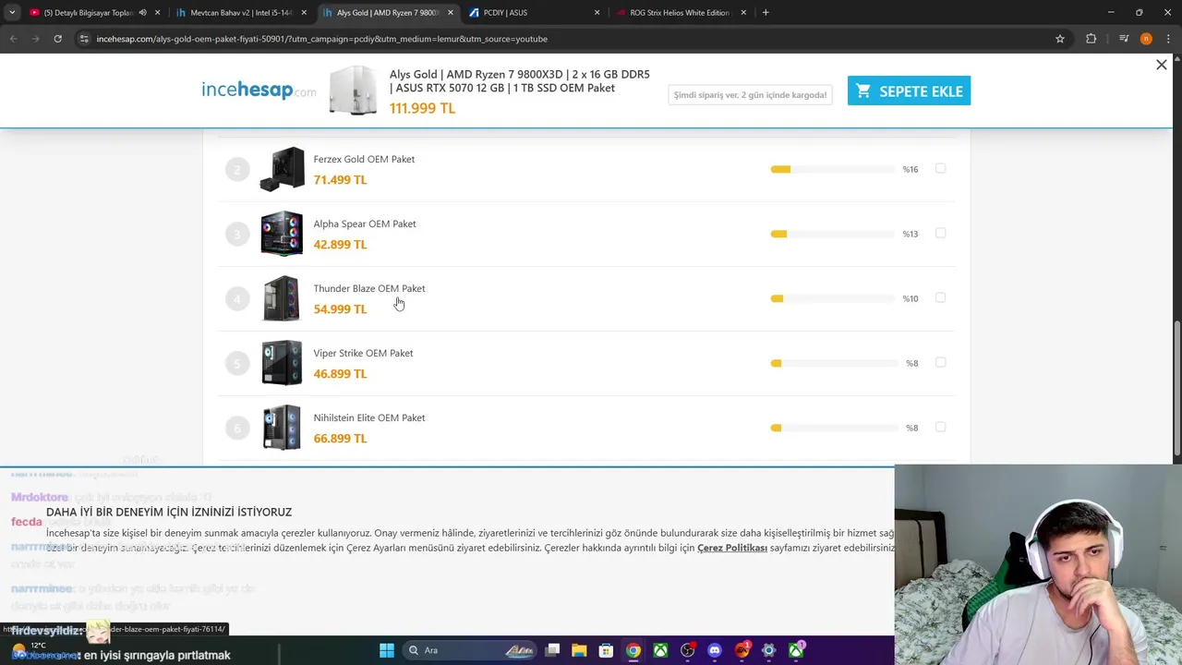Click the %13 progress bar for Alpha Spear
This screenshot has height=665, width=1182.
click(x=834, y=234)
